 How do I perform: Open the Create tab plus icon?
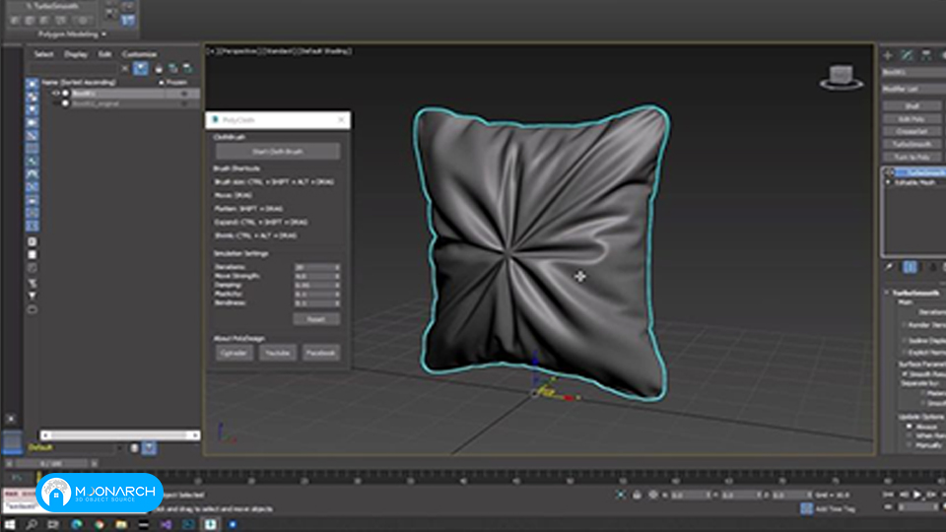point(888,55)
